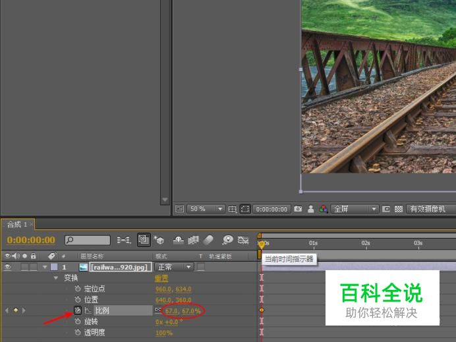
Task: Click the 100% opacity value
Action: pos(164,333)
